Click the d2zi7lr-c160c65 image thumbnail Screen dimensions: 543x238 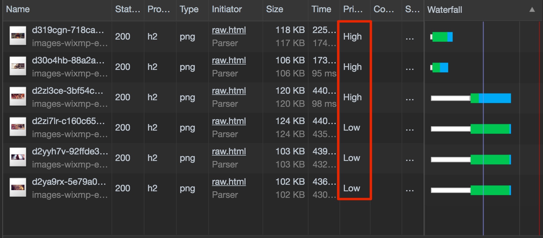coord(18,127)
